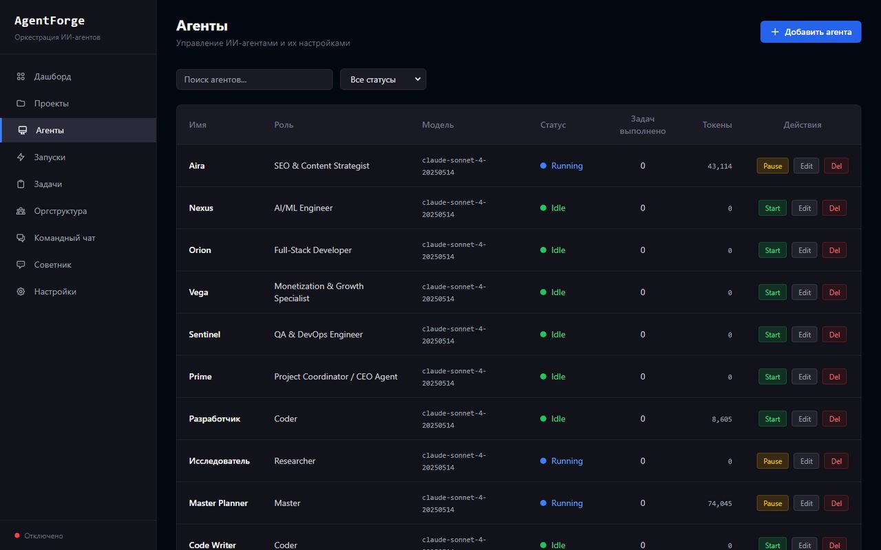Viewport: 881px width, 550px height.
Task: Delete the Vega agent
Action: pyautogui.click(x=834, y=292)
